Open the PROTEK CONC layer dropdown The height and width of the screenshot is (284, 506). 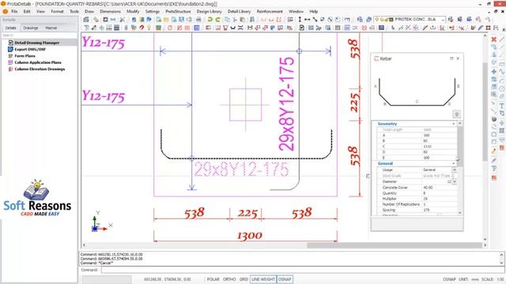pos(443,20)
